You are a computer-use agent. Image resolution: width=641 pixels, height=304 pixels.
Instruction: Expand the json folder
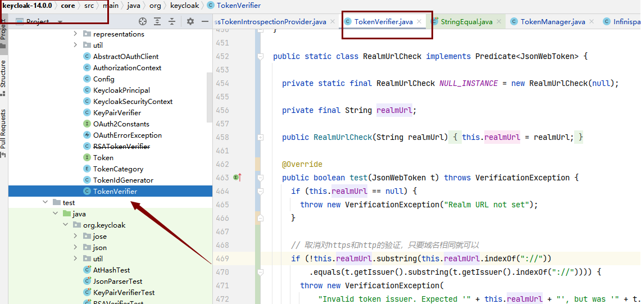(75, 248)
